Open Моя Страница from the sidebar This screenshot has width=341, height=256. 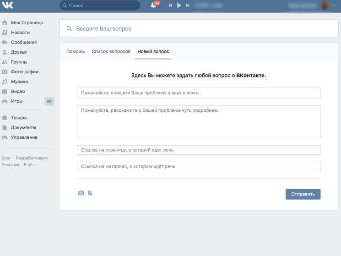coord(27,22)
